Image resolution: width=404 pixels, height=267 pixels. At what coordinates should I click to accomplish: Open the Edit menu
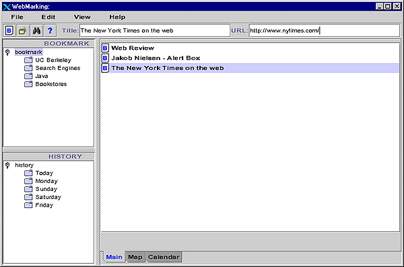(48, 17)
